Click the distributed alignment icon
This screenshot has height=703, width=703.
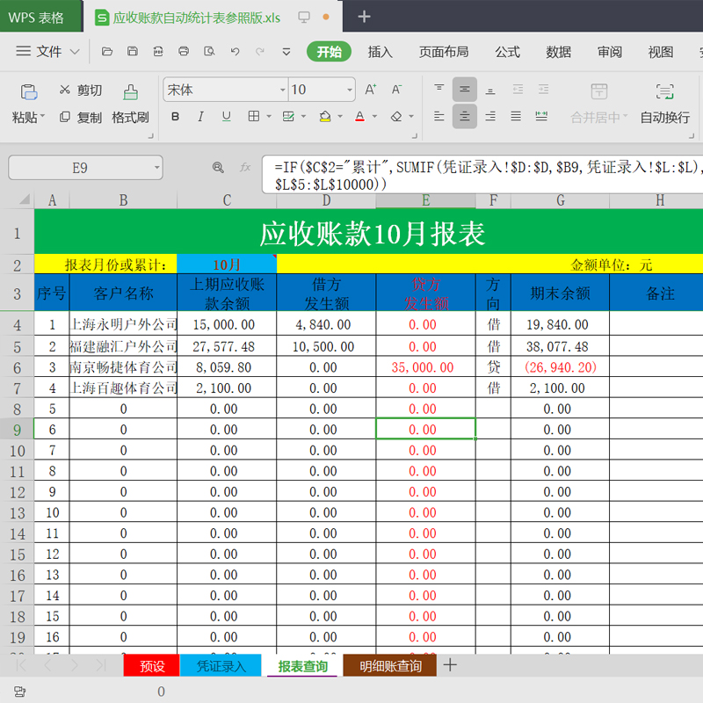pyautogui.click(x=541, y=117)
